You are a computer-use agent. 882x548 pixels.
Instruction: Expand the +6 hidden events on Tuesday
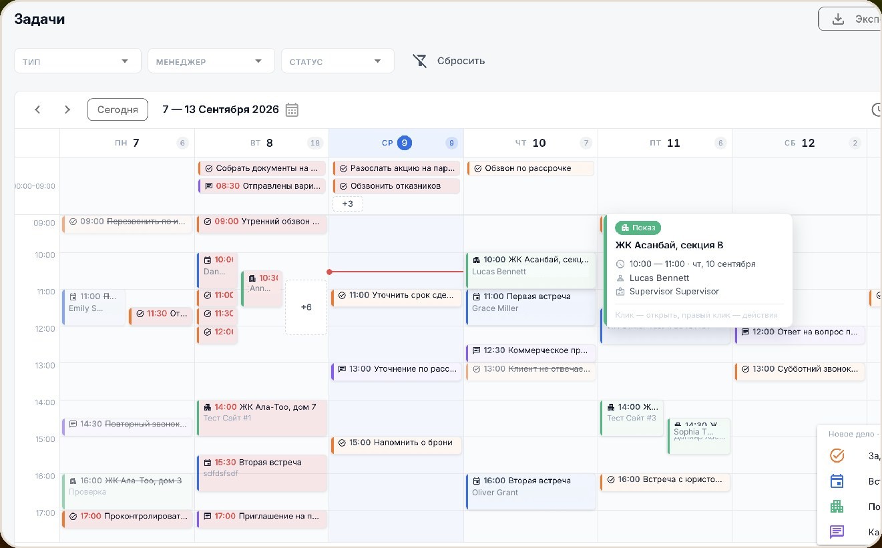(306, 307)
